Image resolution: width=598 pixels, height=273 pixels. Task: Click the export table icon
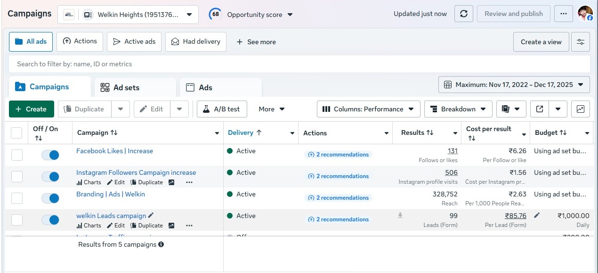540,109
